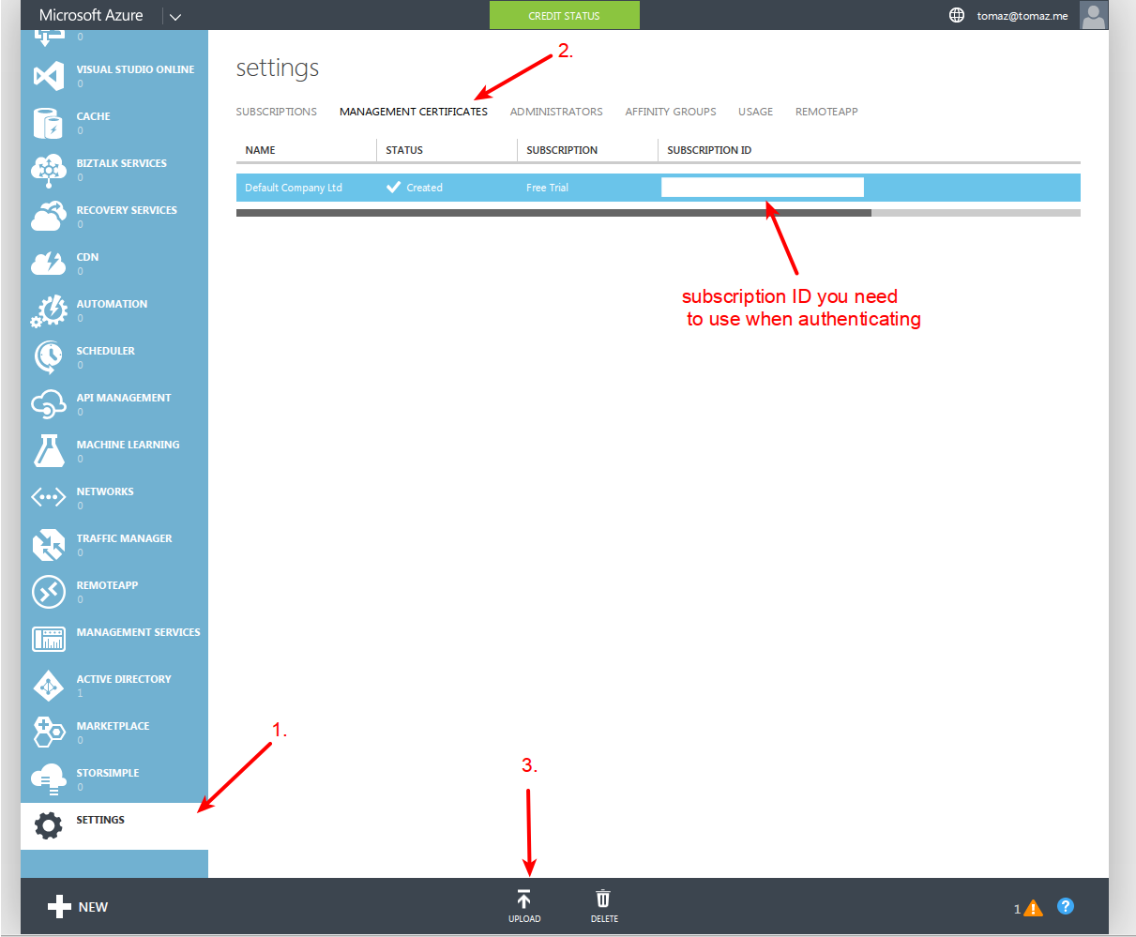Click the StorSimple cloud icon

coord(49,779)
